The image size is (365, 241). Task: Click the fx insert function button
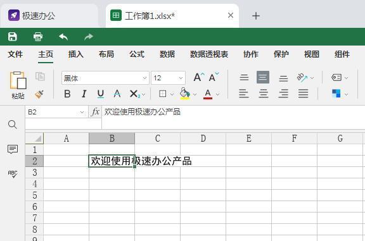coord(95,112)
